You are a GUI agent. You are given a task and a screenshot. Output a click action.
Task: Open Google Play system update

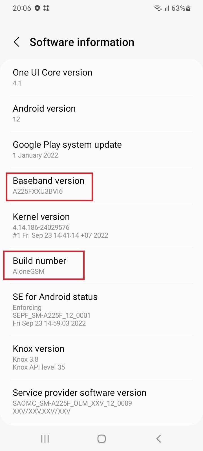(101, 149)
